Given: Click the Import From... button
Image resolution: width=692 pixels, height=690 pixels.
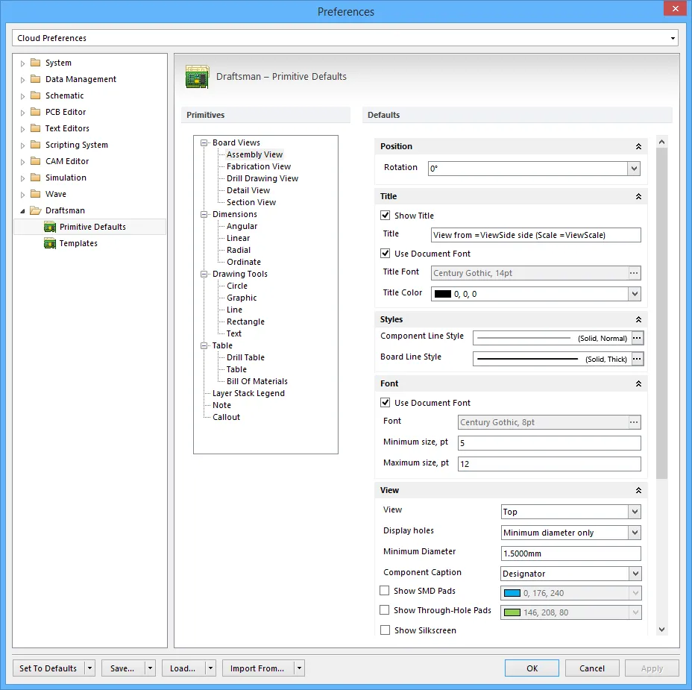Looking at the screenshot, I should click(x=257, y=668).
